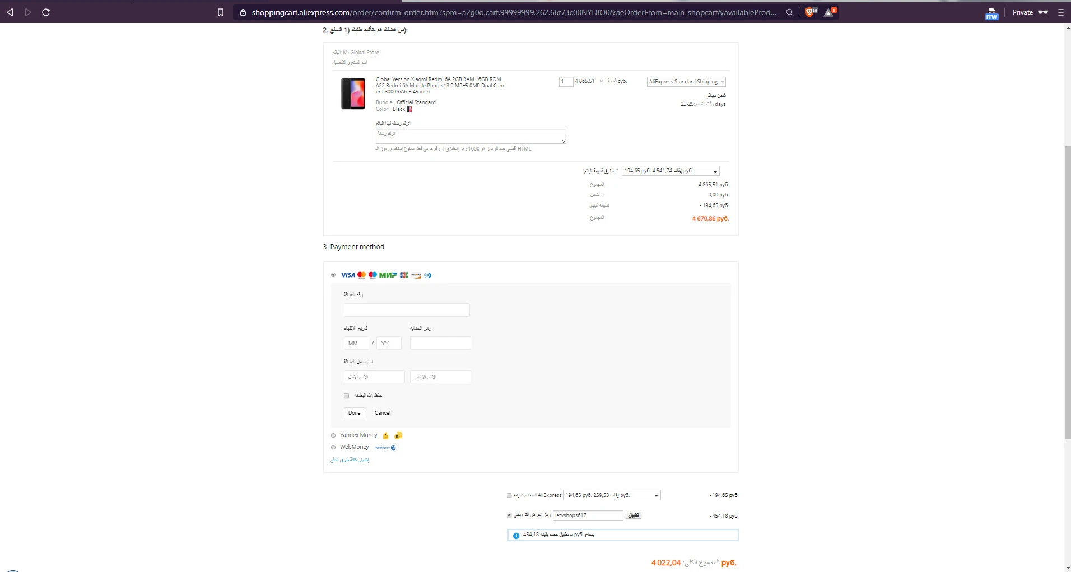Click the browser address bar URL
Viewport: 1071px width, 572px height.
tap(514, 12)
